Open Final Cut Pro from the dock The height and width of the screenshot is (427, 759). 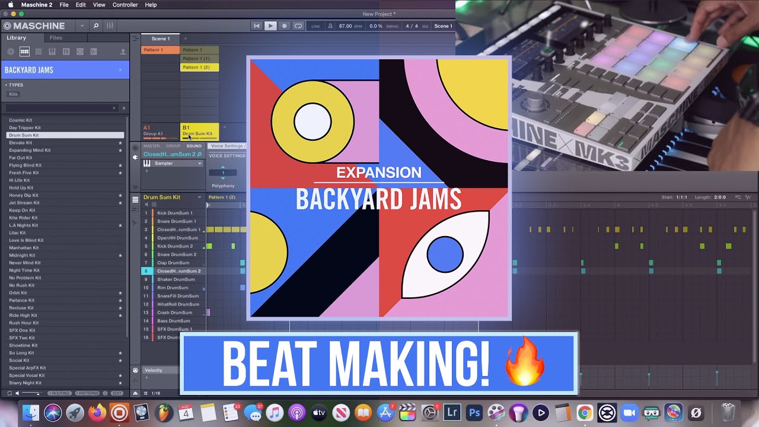(x=407, y=412)
